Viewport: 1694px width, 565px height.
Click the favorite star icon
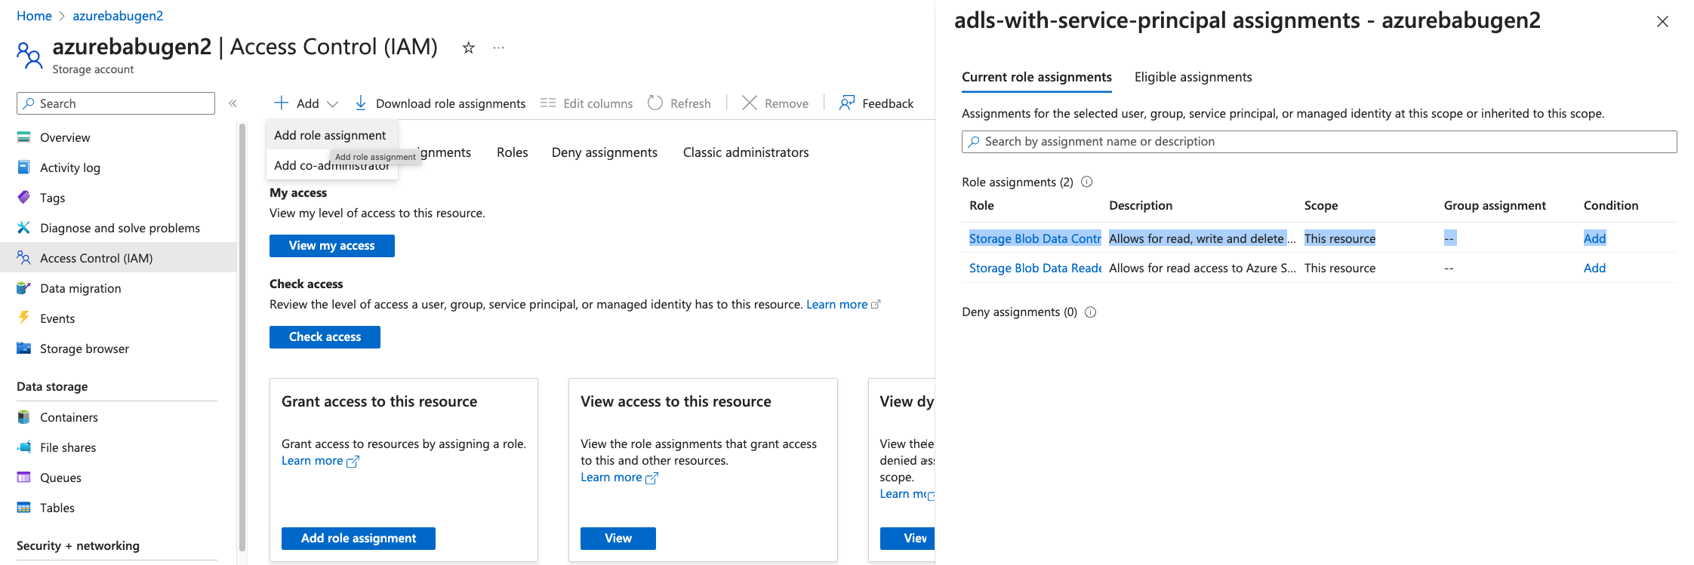point(468,48)
